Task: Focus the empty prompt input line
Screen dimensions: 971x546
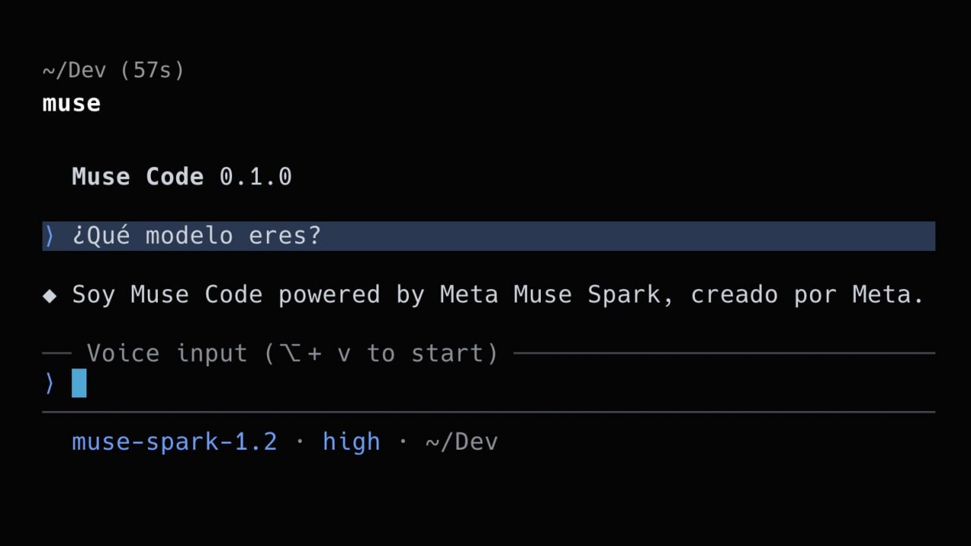Action: [x=489, y=383]
